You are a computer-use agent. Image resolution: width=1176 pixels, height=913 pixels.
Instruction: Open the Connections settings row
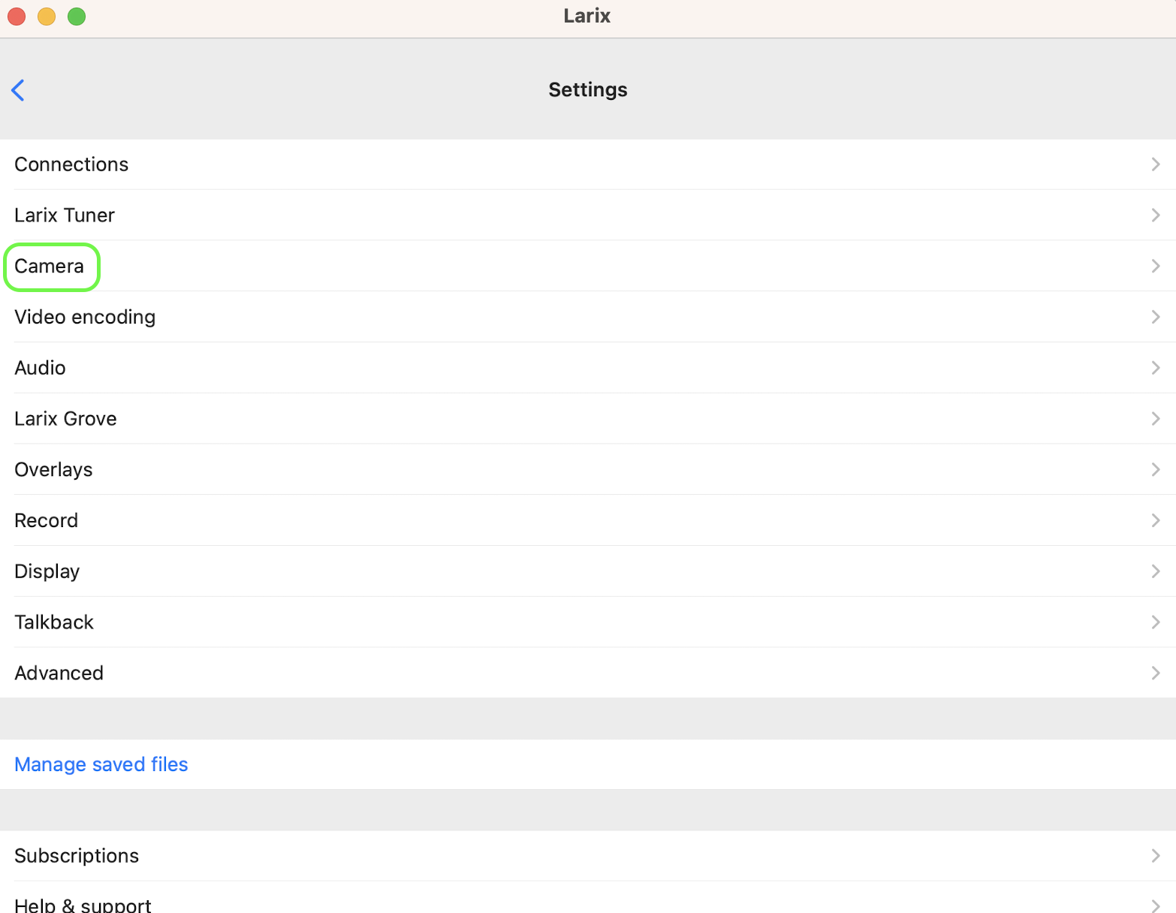click(588, 164)
